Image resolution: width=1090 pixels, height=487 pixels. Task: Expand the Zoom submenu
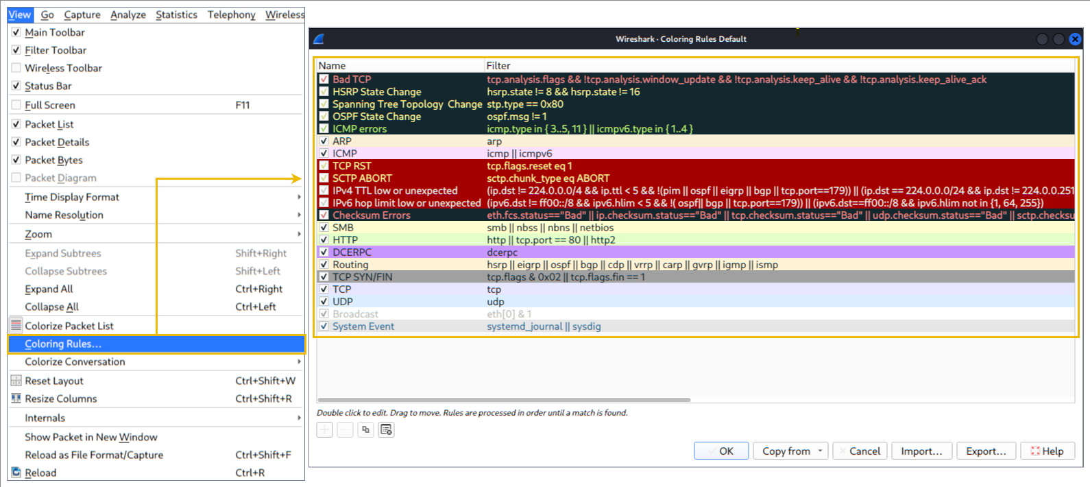click(x=156, y=234)
